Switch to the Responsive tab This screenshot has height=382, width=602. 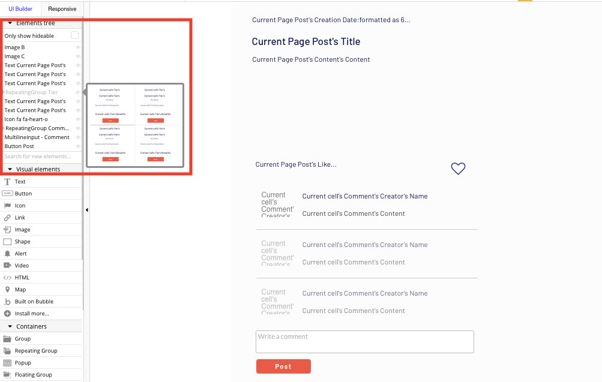click(62, 9)
